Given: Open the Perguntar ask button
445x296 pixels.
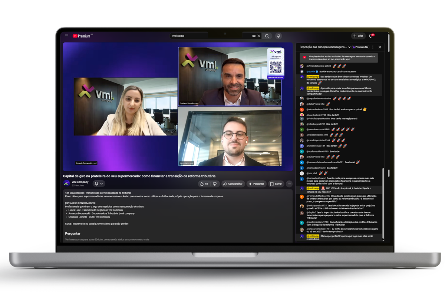Looking at the screenshot, I should [x=256, y=184].
